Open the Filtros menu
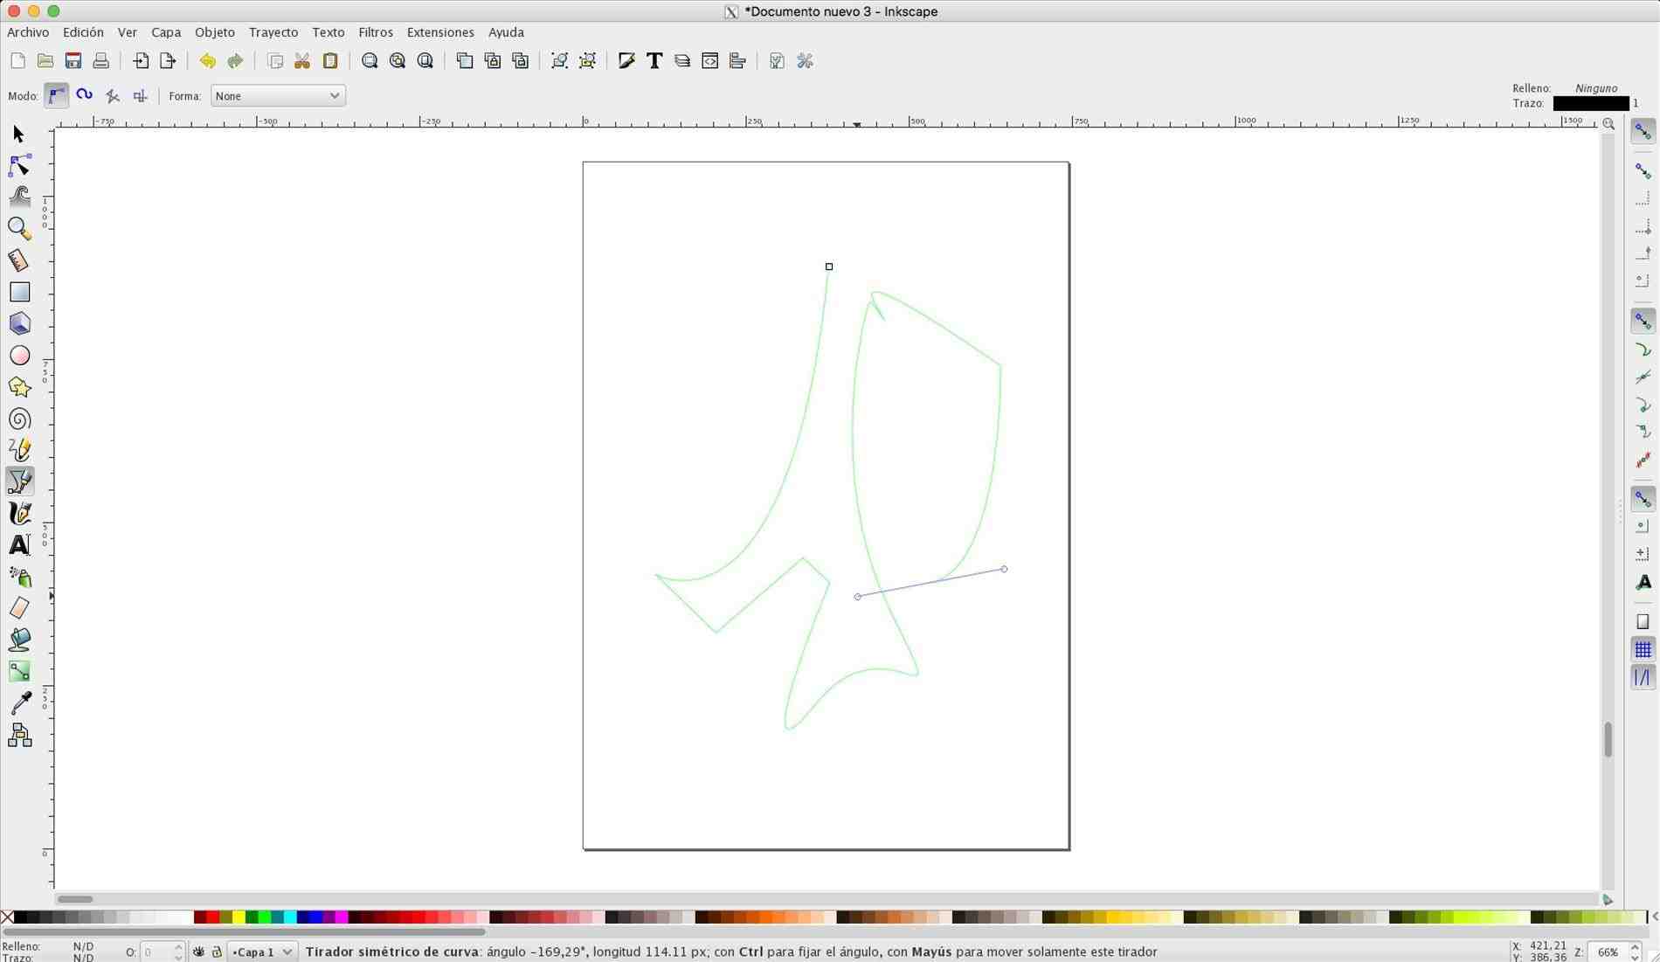The width and height of the screenshot is (1660, 962). pyautogui.click(x=375, y=32)
